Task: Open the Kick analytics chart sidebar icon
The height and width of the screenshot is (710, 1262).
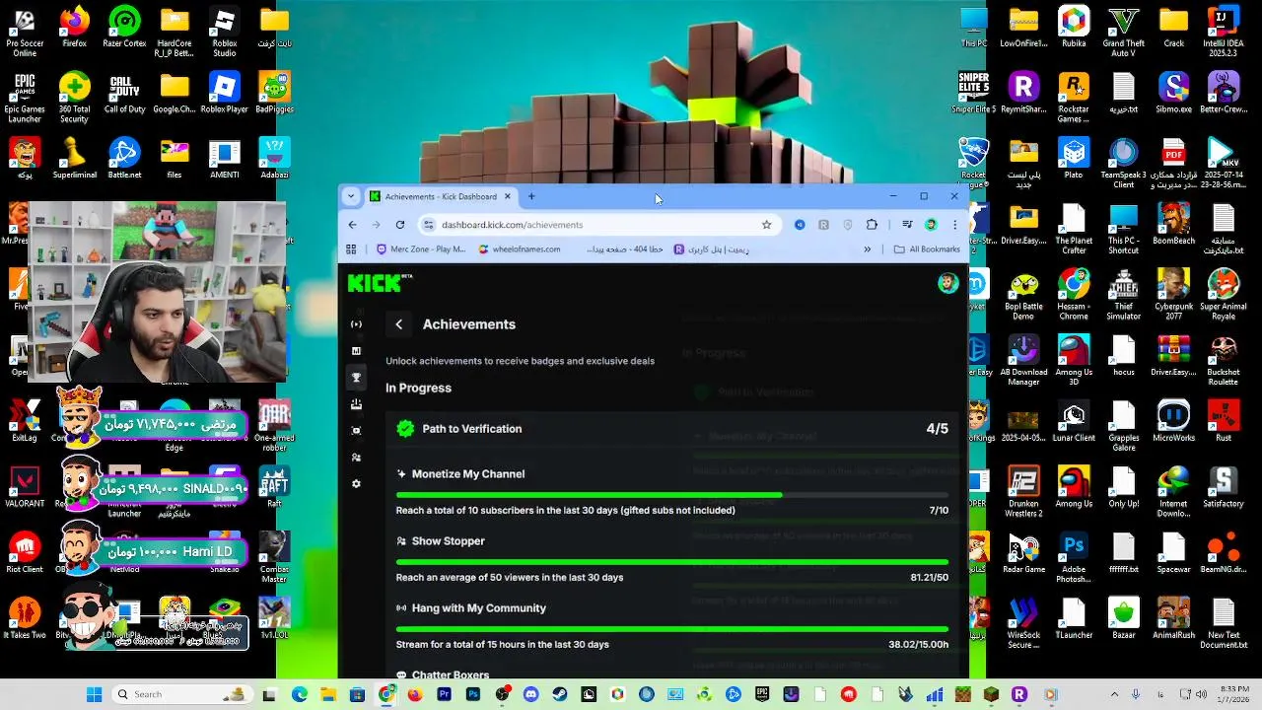Action: point(356,351)
